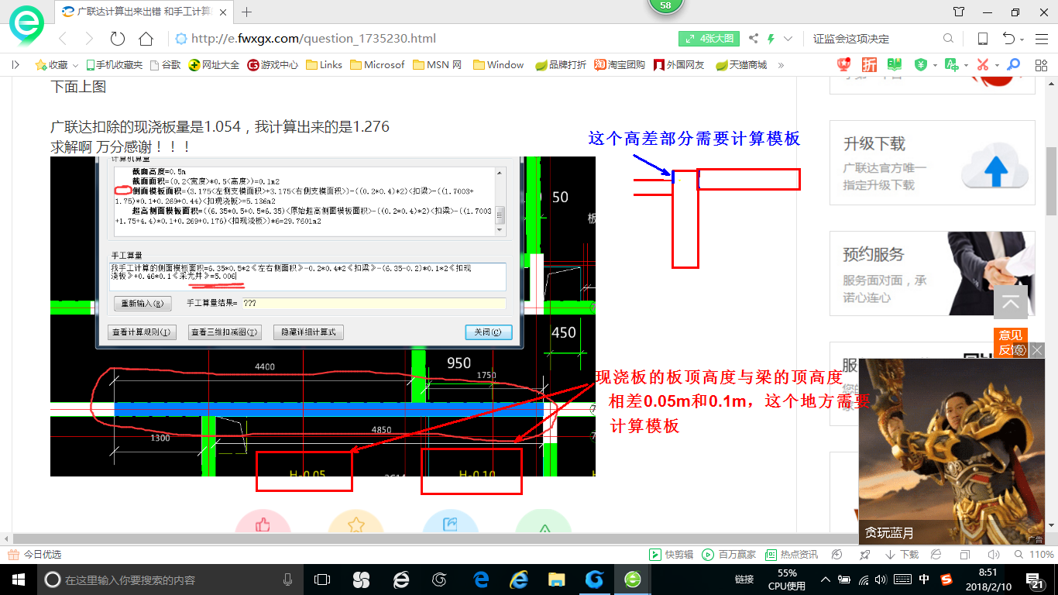The width and height of the screenshot is (1058, 595).
Task: Click the back to top arrow button
Action: [x=1011, y=302]
